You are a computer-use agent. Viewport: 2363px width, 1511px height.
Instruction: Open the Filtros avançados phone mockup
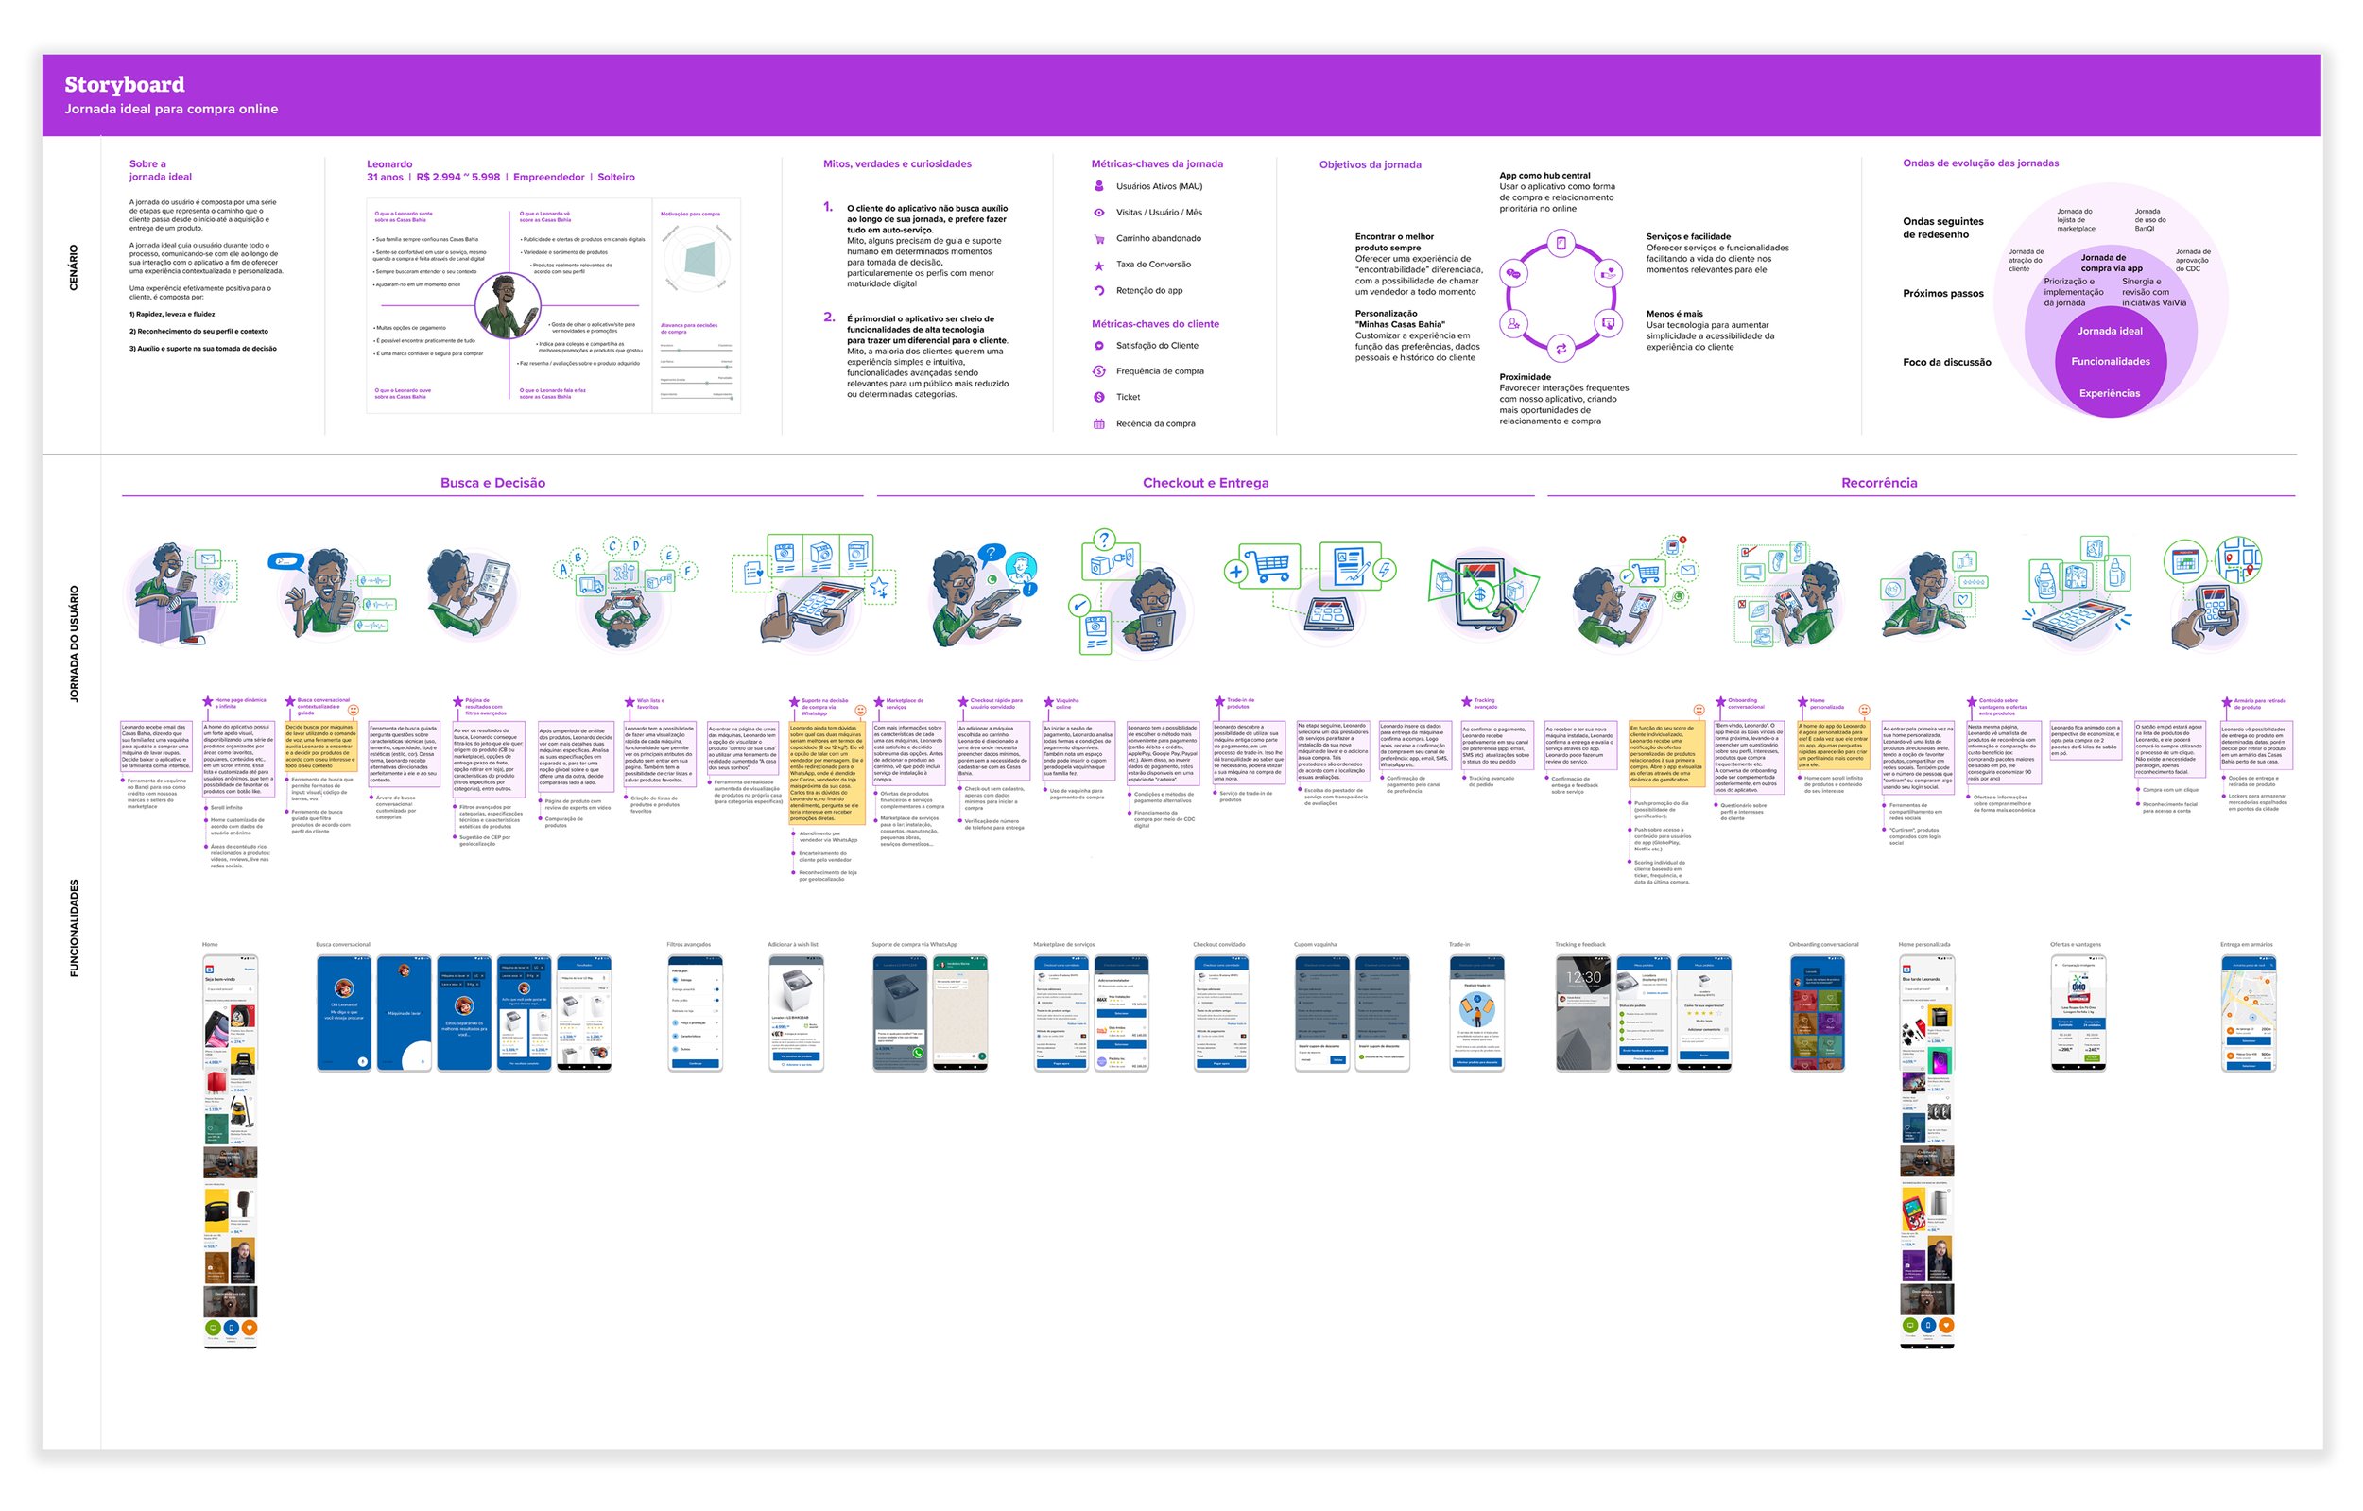695,1014
